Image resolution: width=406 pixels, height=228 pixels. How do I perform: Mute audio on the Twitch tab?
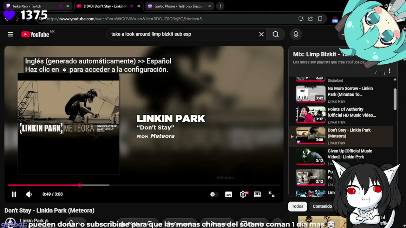[x=61, y=6]
